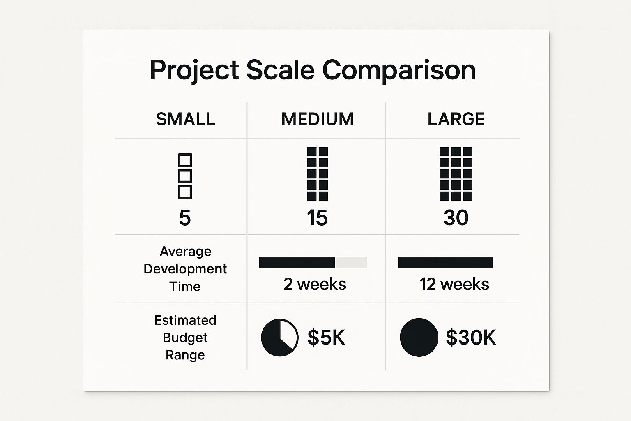Click the SMALL column header
The height and width of the screenshot is (421, 631).
185,119
